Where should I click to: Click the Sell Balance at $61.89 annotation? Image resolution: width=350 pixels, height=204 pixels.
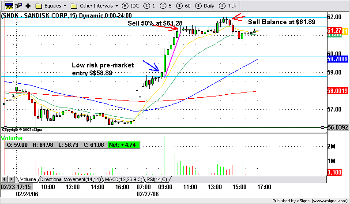click(x=282, y=22)
